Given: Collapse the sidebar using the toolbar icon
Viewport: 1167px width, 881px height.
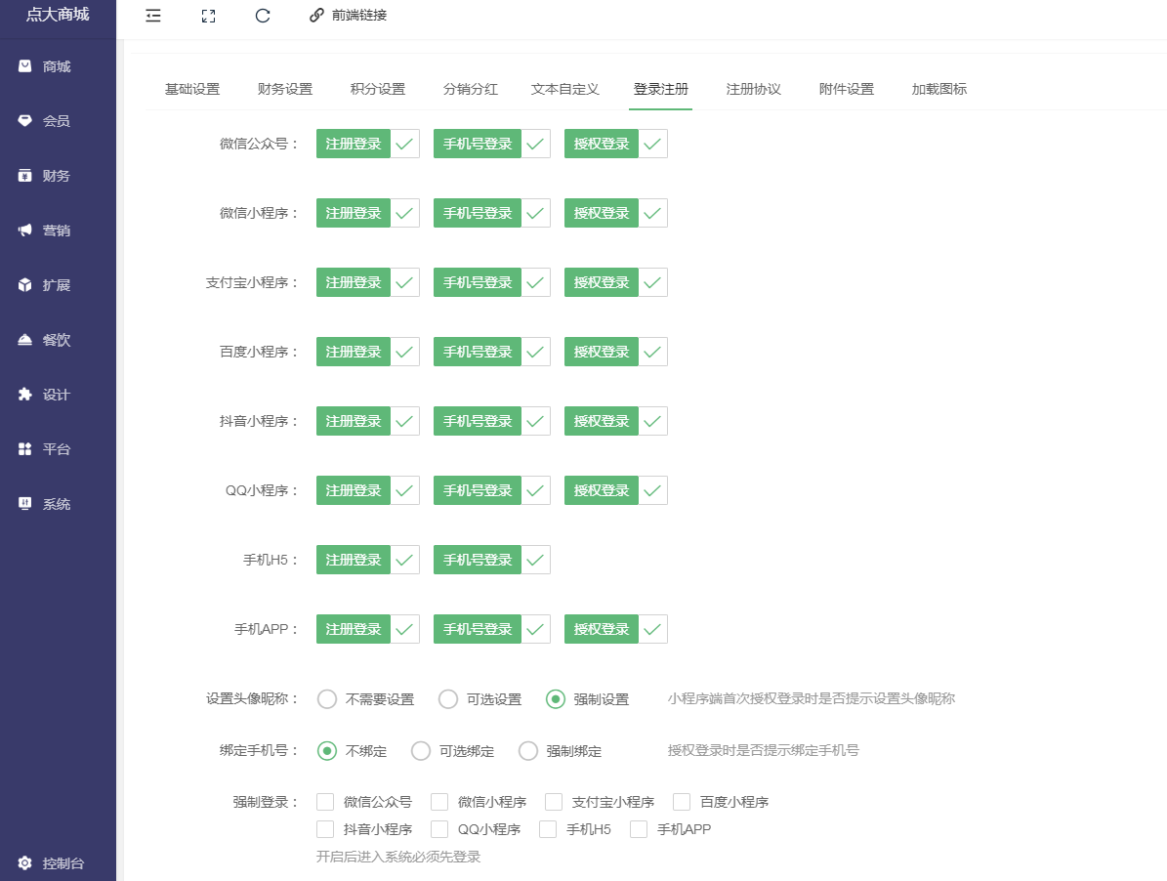Looking at the screenshot, I should [152, 16].
